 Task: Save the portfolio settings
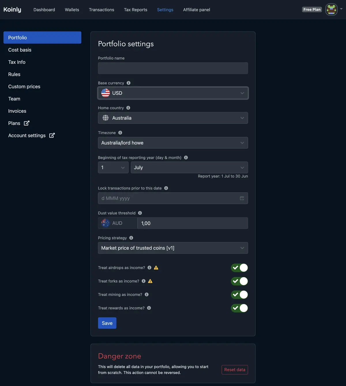tap(107, 323)
